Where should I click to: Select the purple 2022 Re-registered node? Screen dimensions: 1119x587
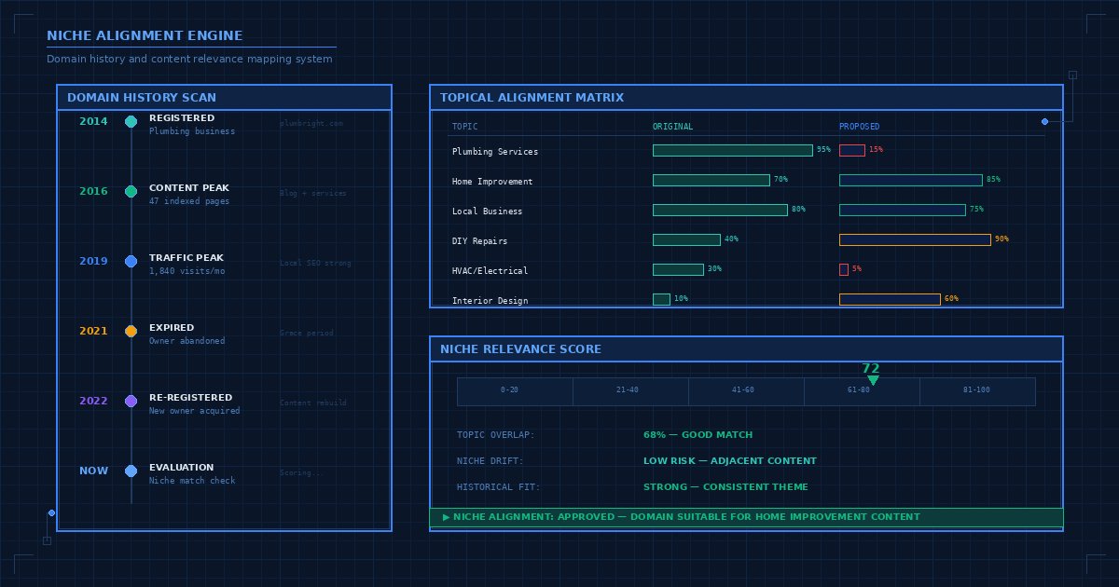click(131, 401)
